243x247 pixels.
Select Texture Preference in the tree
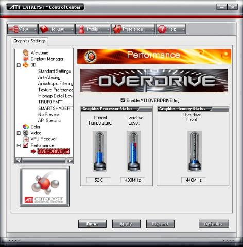pos(56,90)
